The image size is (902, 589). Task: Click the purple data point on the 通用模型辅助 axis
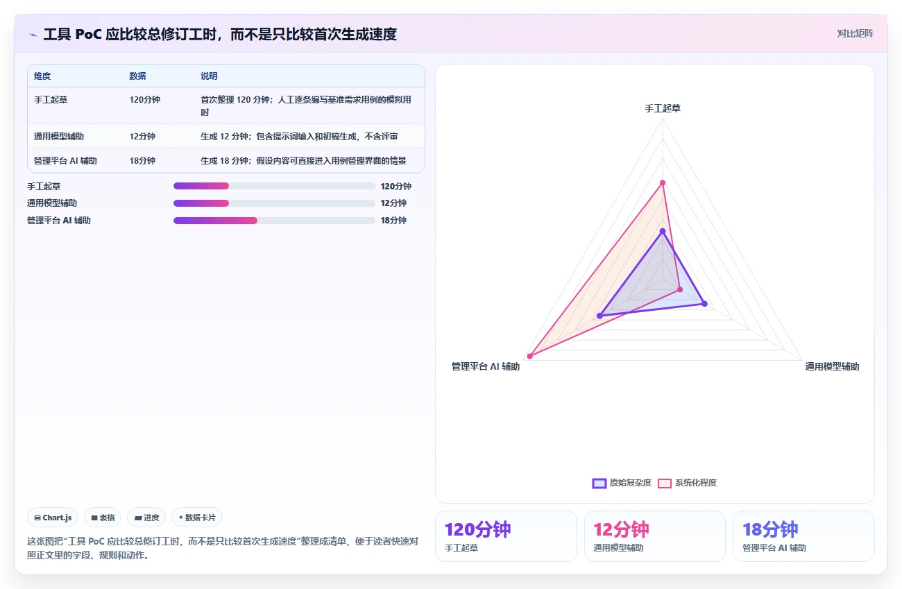705,303
